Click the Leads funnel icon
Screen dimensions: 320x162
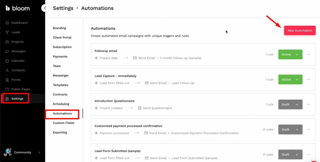(x=7, y=32)
